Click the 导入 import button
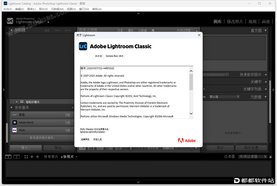The height and width of the screenshot is (186, 277). pos(26,148)
